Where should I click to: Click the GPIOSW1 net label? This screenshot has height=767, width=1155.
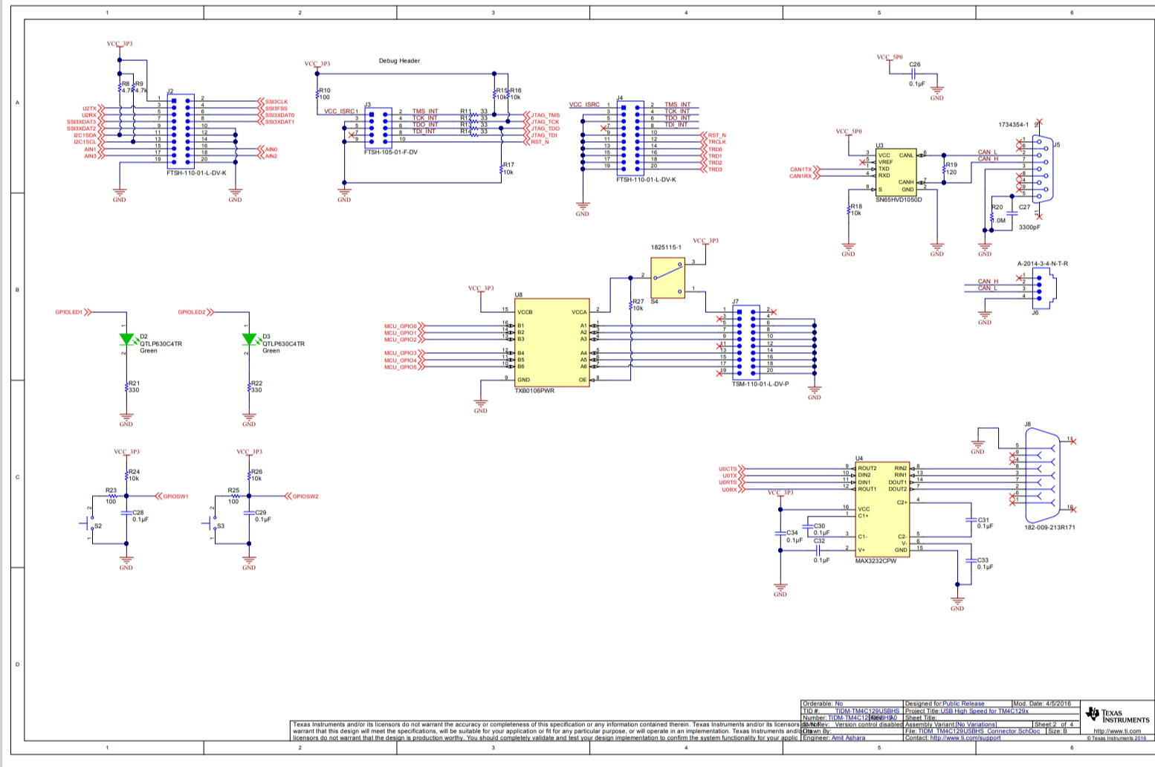tap(175, 496)
